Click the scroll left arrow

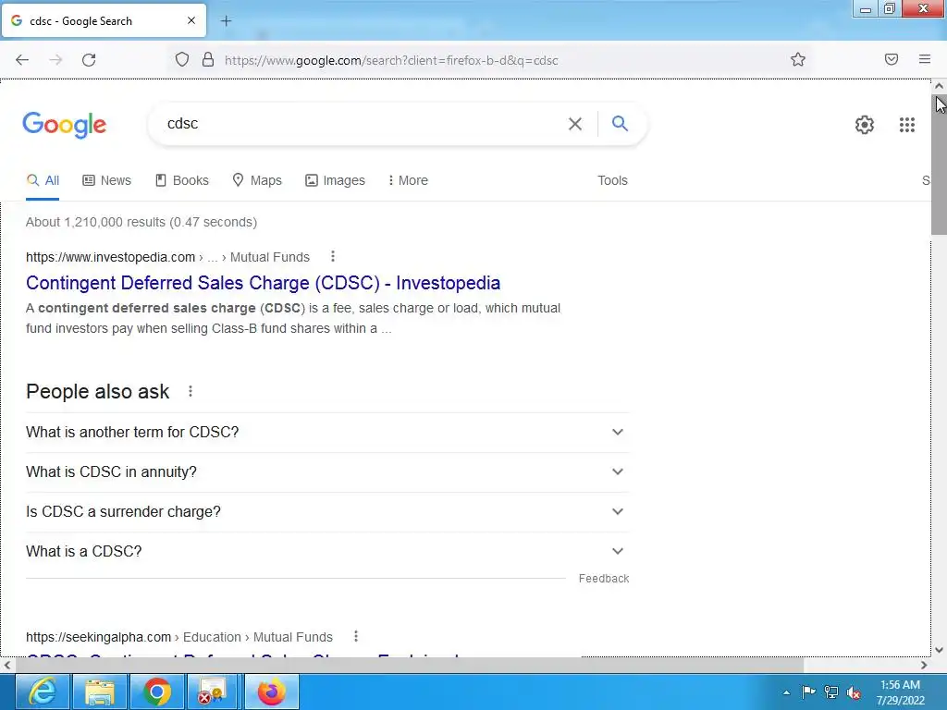click(6, 666)
